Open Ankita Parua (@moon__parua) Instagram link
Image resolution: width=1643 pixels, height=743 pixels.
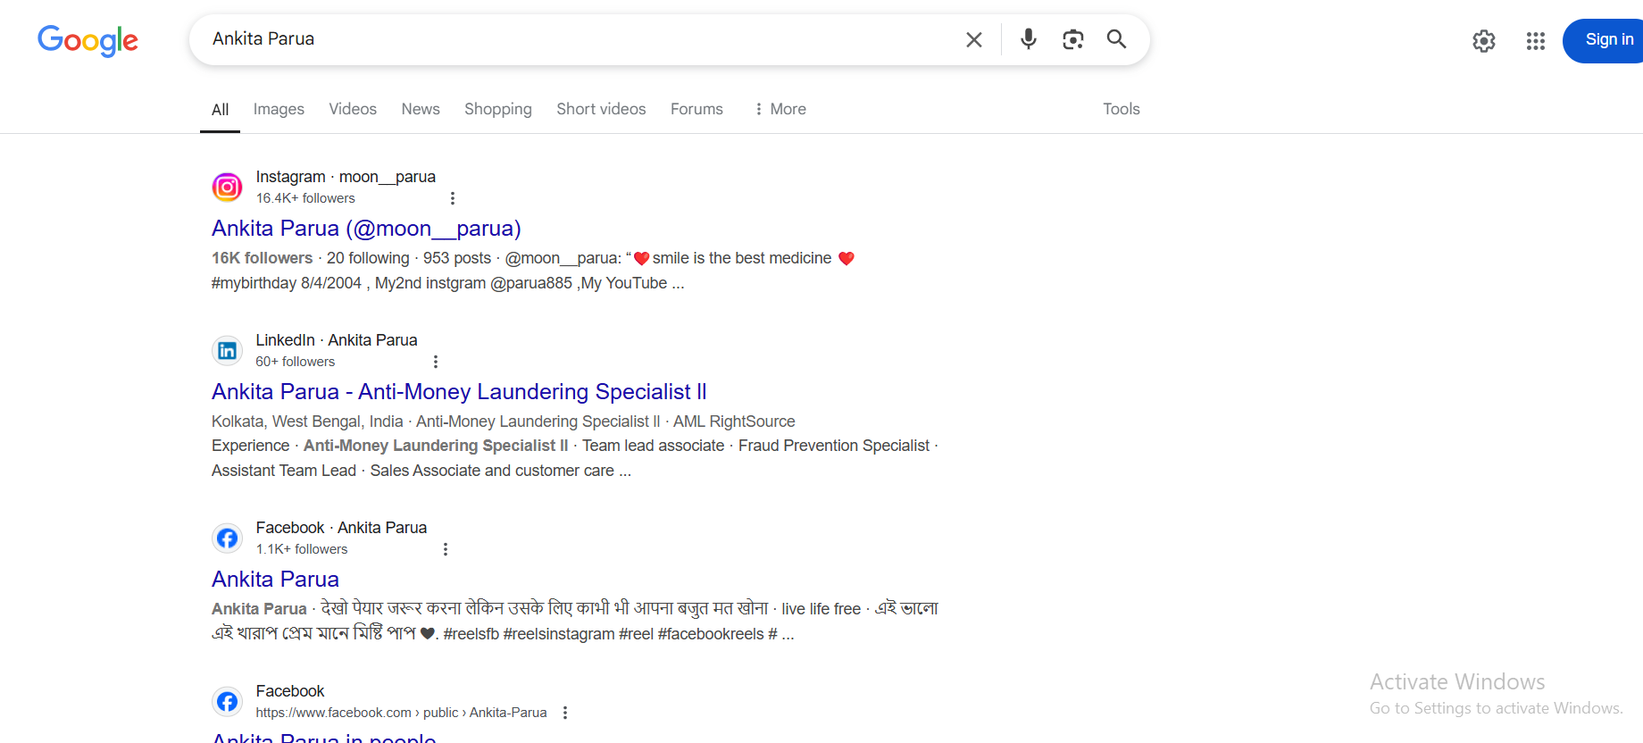pyautogui.click(x=366, y=229)
